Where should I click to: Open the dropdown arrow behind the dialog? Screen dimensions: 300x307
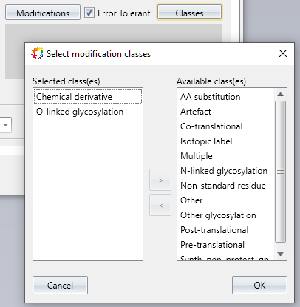pyautogui.click(x=5, y=125)
